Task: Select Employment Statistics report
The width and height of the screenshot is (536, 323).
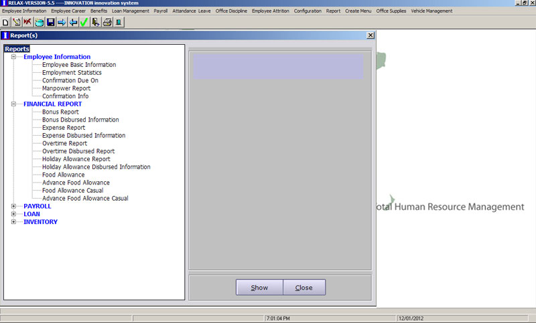Action: tap(72, 72)
